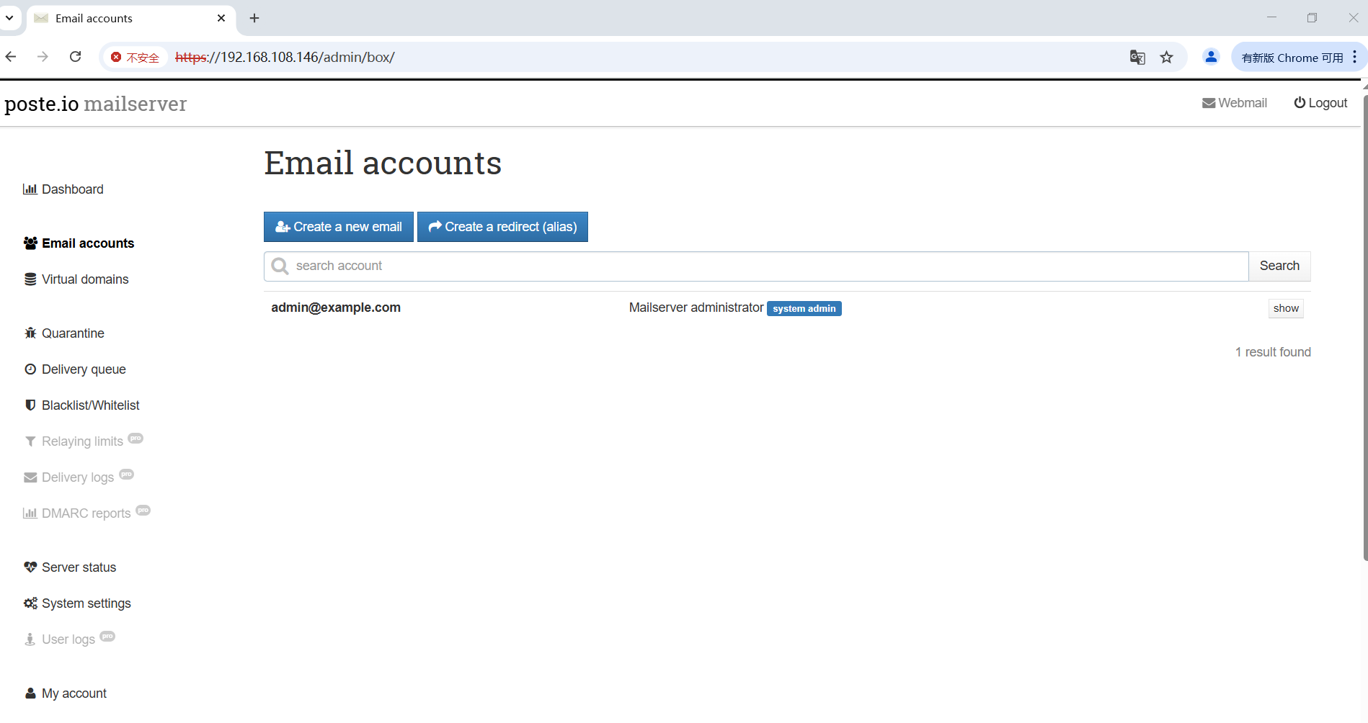Open the admin@example.com account link

click(x=336, y=307)
